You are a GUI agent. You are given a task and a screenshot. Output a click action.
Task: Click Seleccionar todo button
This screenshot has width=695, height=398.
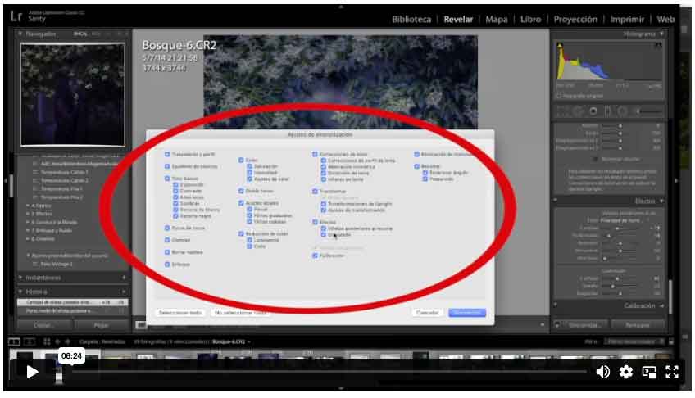pyautogui.click(x=180, y=313)
